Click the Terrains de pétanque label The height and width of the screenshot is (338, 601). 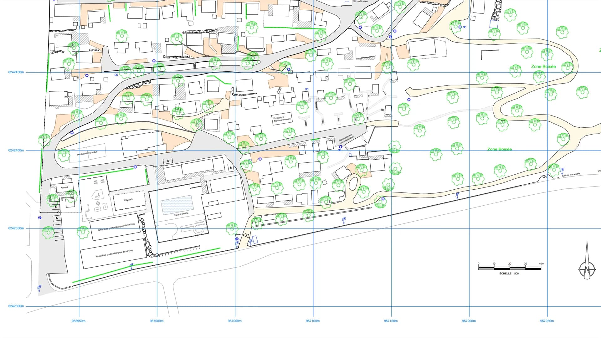point(87,153)
